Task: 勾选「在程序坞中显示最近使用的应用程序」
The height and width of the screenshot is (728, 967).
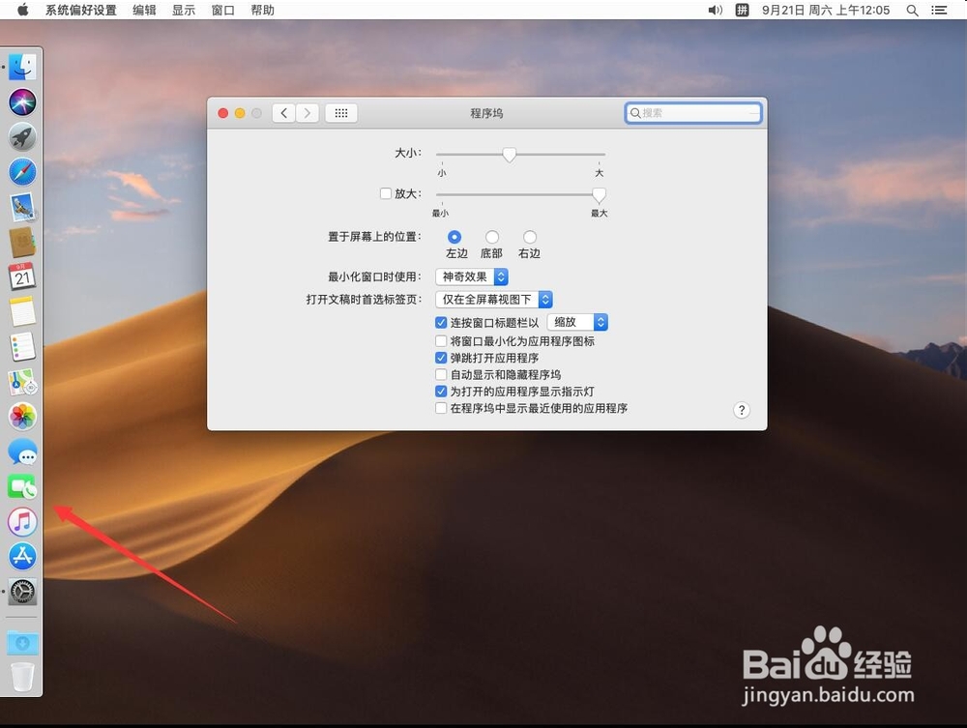Action: (x=441, y=409)
